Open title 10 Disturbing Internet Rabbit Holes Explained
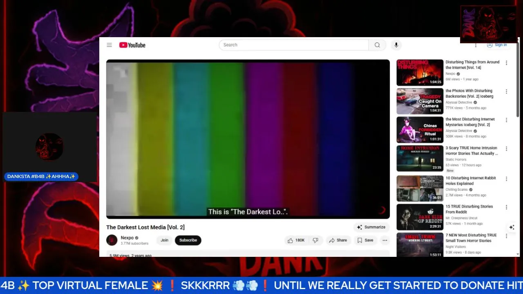 (x=471, y=181)
